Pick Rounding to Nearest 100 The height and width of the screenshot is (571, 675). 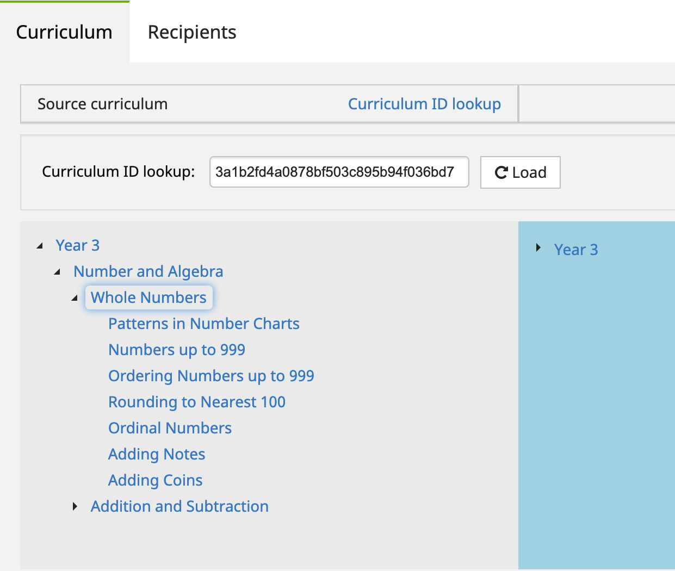pyautogui.click(x=196, y=402)
